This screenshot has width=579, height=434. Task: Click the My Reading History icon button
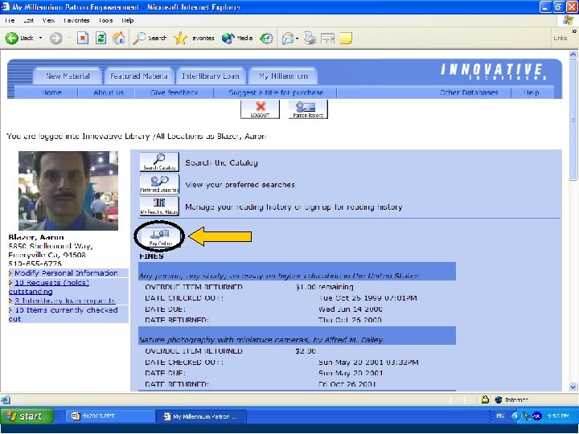[159, 207]
